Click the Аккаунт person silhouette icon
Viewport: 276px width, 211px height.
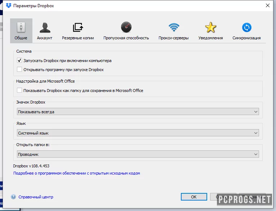pyautogui.click(x=45, y=28)
